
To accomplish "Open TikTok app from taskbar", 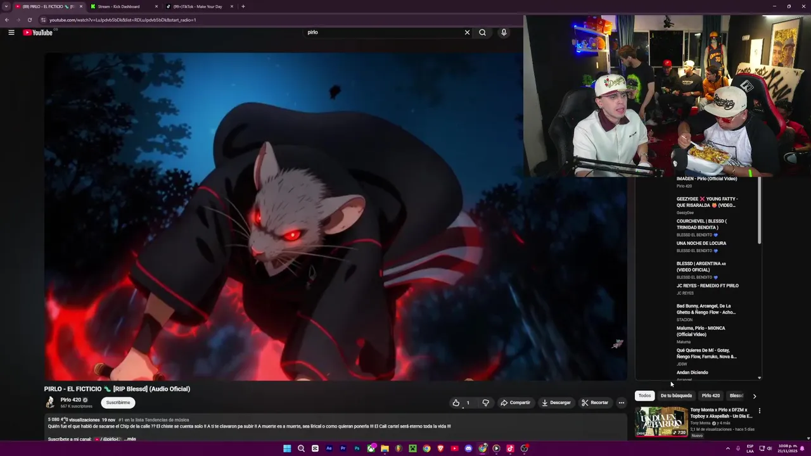I will click(x=510, y=448).
